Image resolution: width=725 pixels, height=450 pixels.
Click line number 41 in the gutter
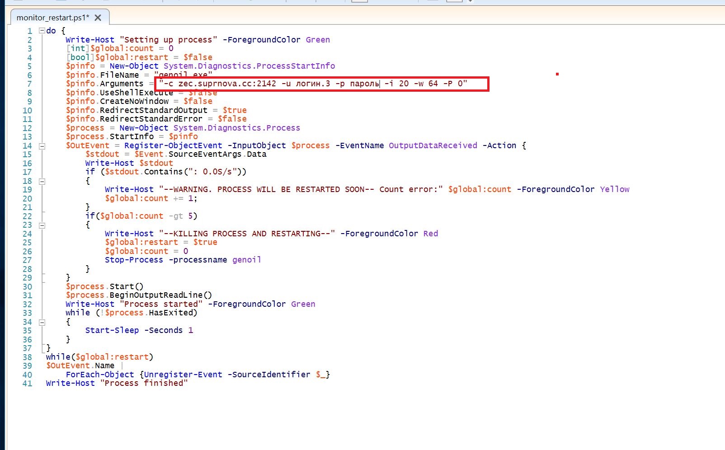27,384
